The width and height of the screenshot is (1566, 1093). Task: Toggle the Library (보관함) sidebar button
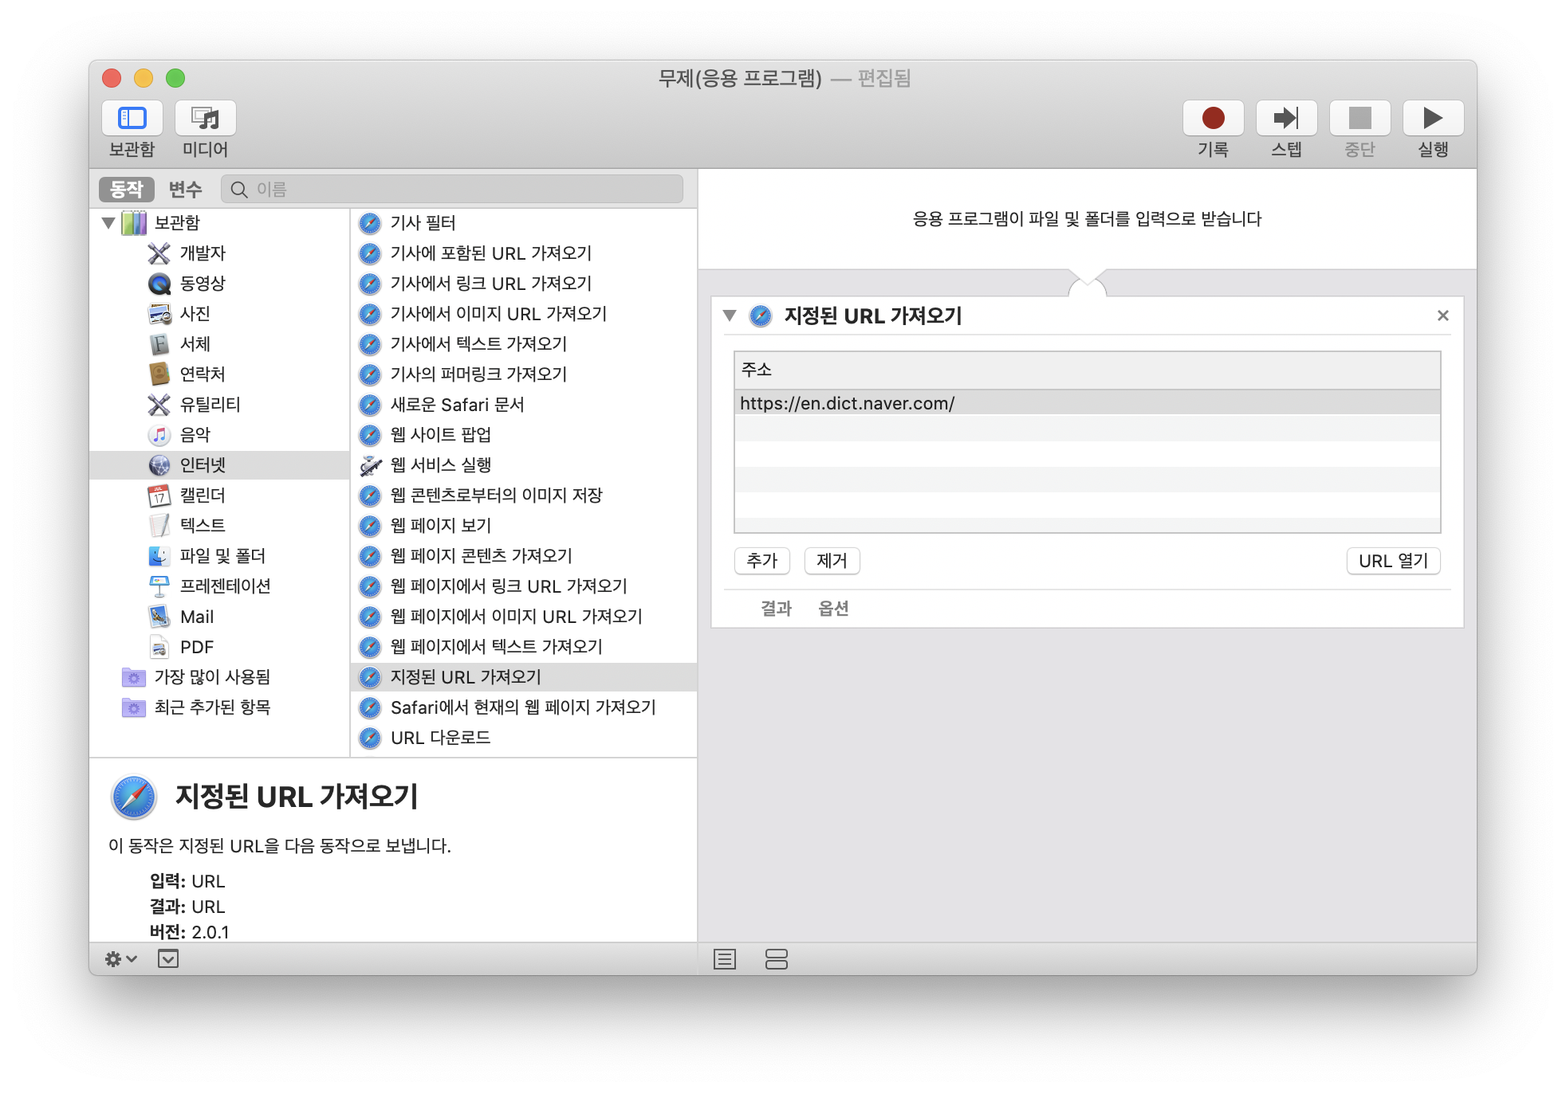132,119
